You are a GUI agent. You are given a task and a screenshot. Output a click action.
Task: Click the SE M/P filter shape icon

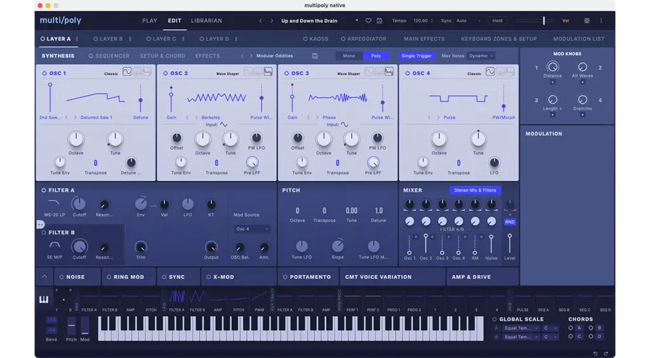click(55, 245)
